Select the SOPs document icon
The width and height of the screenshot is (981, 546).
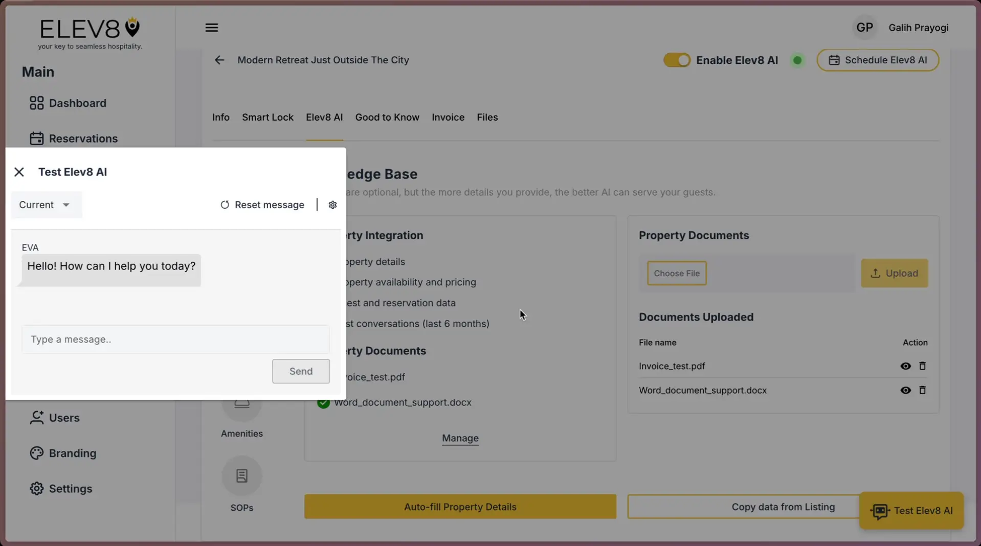[x=242, y=475]
